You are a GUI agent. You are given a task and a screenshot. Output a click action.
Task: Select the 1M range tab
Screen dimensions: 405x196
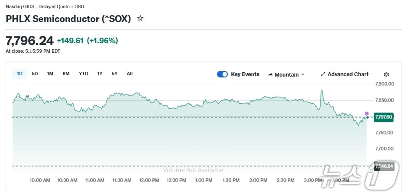point(50,74)
